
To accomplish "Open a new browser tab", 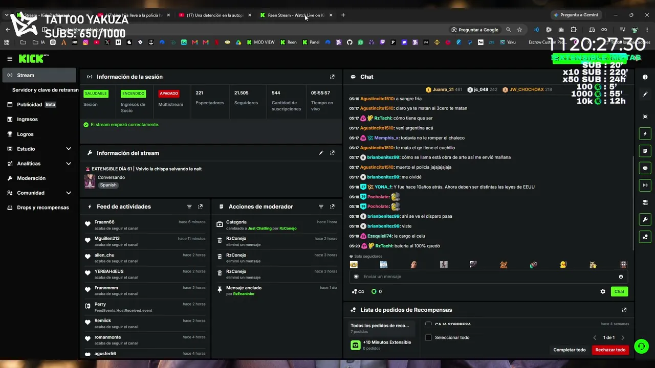I will (x=343, y=15).
